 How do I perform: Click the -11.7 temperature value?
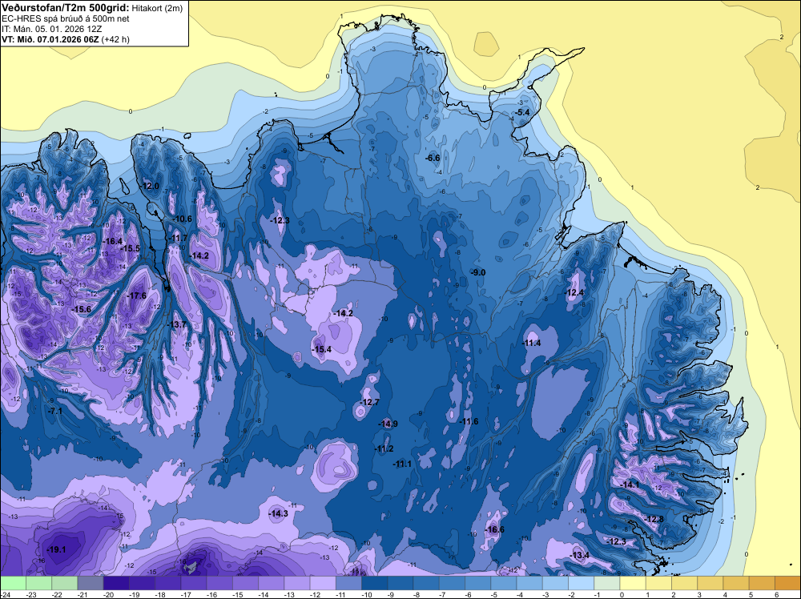click(179, 239)
